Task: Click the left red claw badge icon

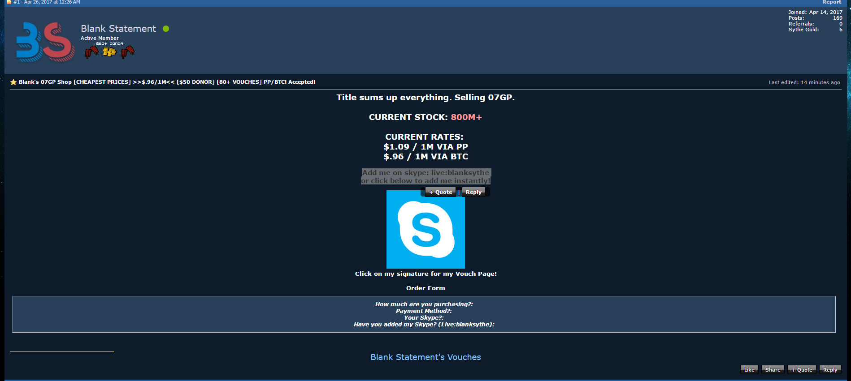Action: [x=92, y=52]
